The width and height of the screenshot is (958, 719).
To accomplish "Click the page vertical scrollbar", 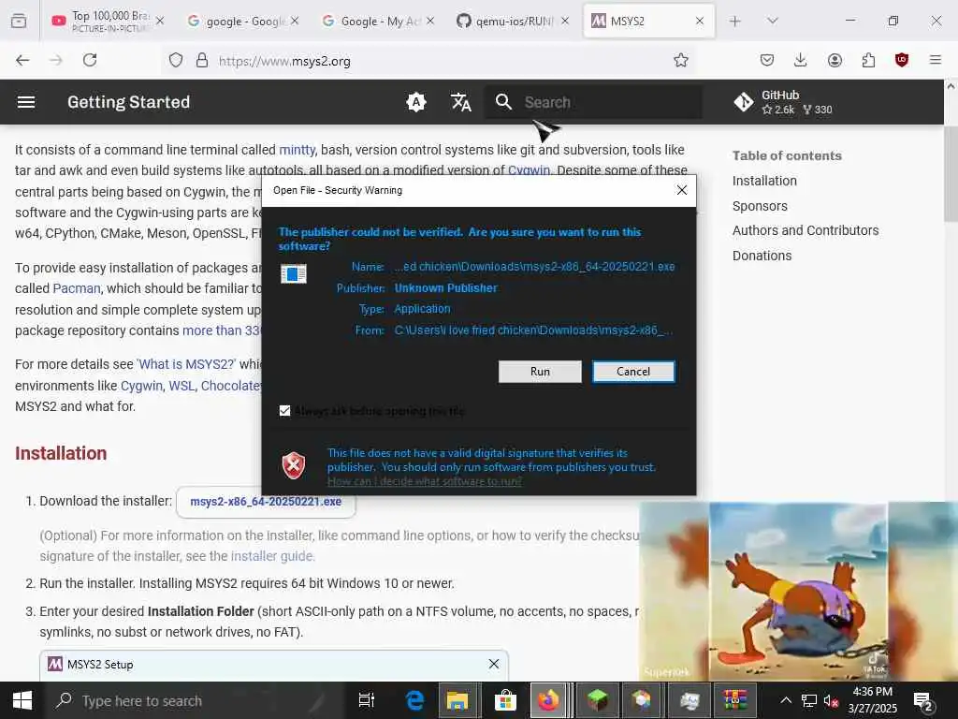I will point(951,174).
